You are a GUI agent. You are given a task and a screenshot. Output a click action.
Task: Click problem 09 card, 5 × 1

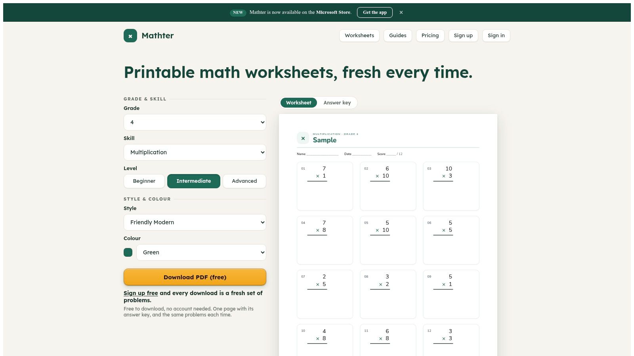pyautogui.click(x=451, y=294)
